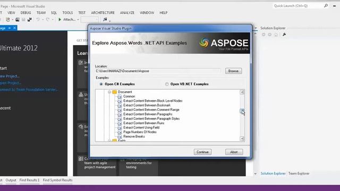Open the TEST menu
Screen dimensions: 340x191
coord(82,13)
